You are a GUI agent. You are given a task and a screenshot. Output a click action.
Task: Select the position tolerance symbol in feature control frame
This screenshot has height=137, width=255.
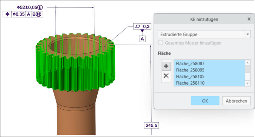7,14
